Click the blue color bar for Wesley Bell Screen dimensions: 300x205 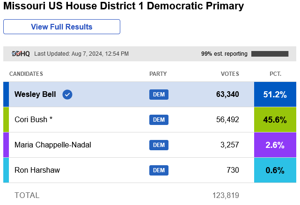click(x=6, y=95)
